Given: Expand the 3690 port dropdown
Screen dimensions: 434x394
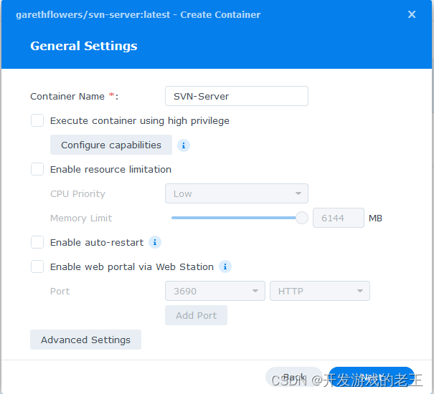Looking at the screenshot, I should (215, 291).
